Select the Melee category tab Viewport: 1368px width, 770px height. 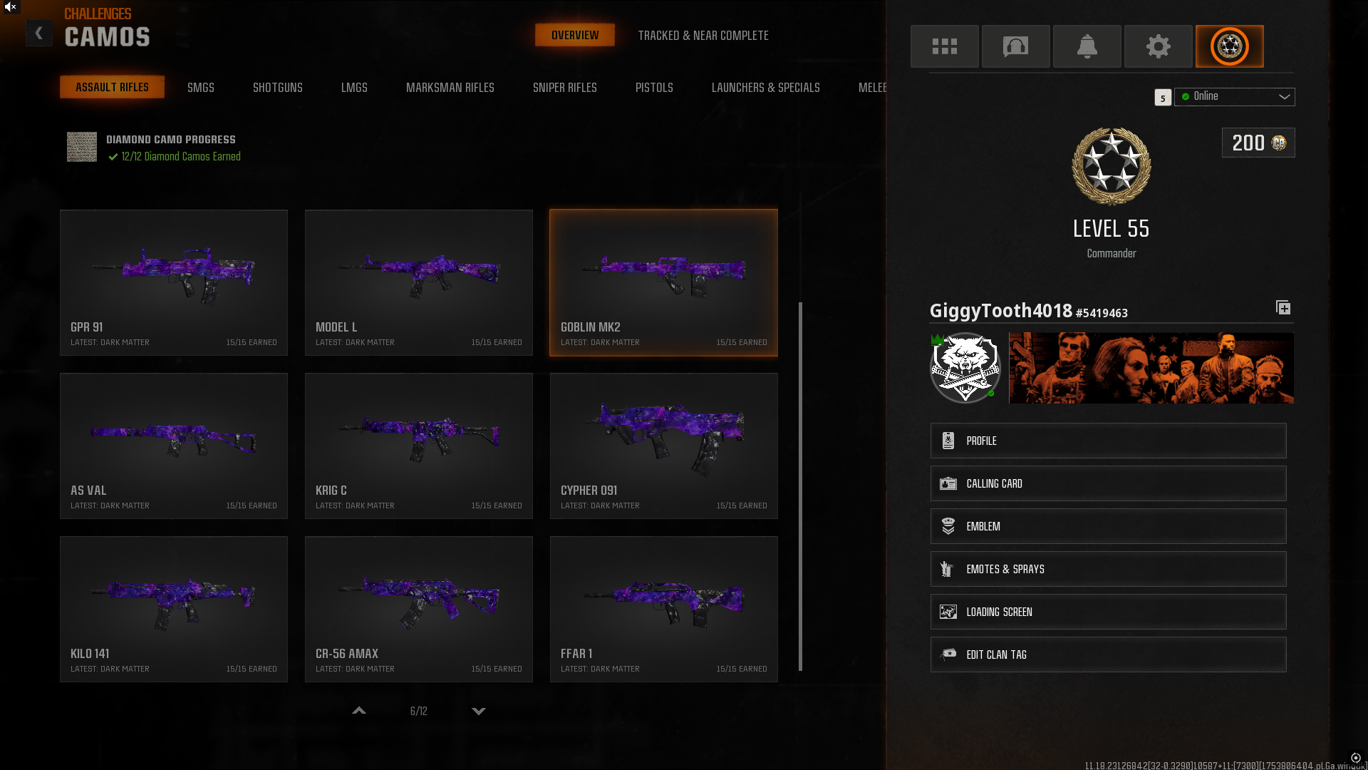tap(872, 88)
